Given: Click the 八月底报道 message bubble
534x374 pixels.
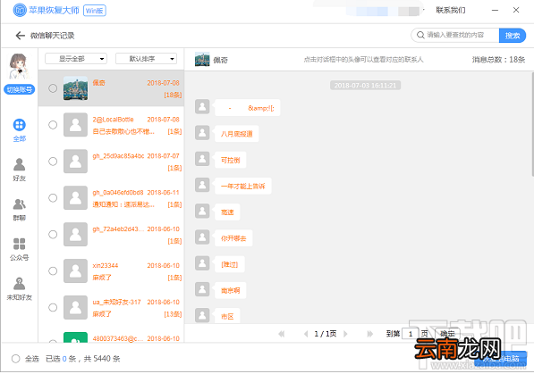Looking at the screenshot, I should tap(237, 134).
